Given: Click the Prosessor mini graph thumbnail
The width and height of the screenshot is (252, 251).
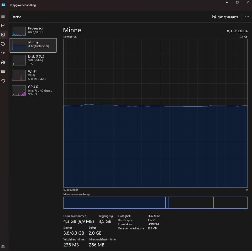Looking at the screenshot, I should point(19,31).
